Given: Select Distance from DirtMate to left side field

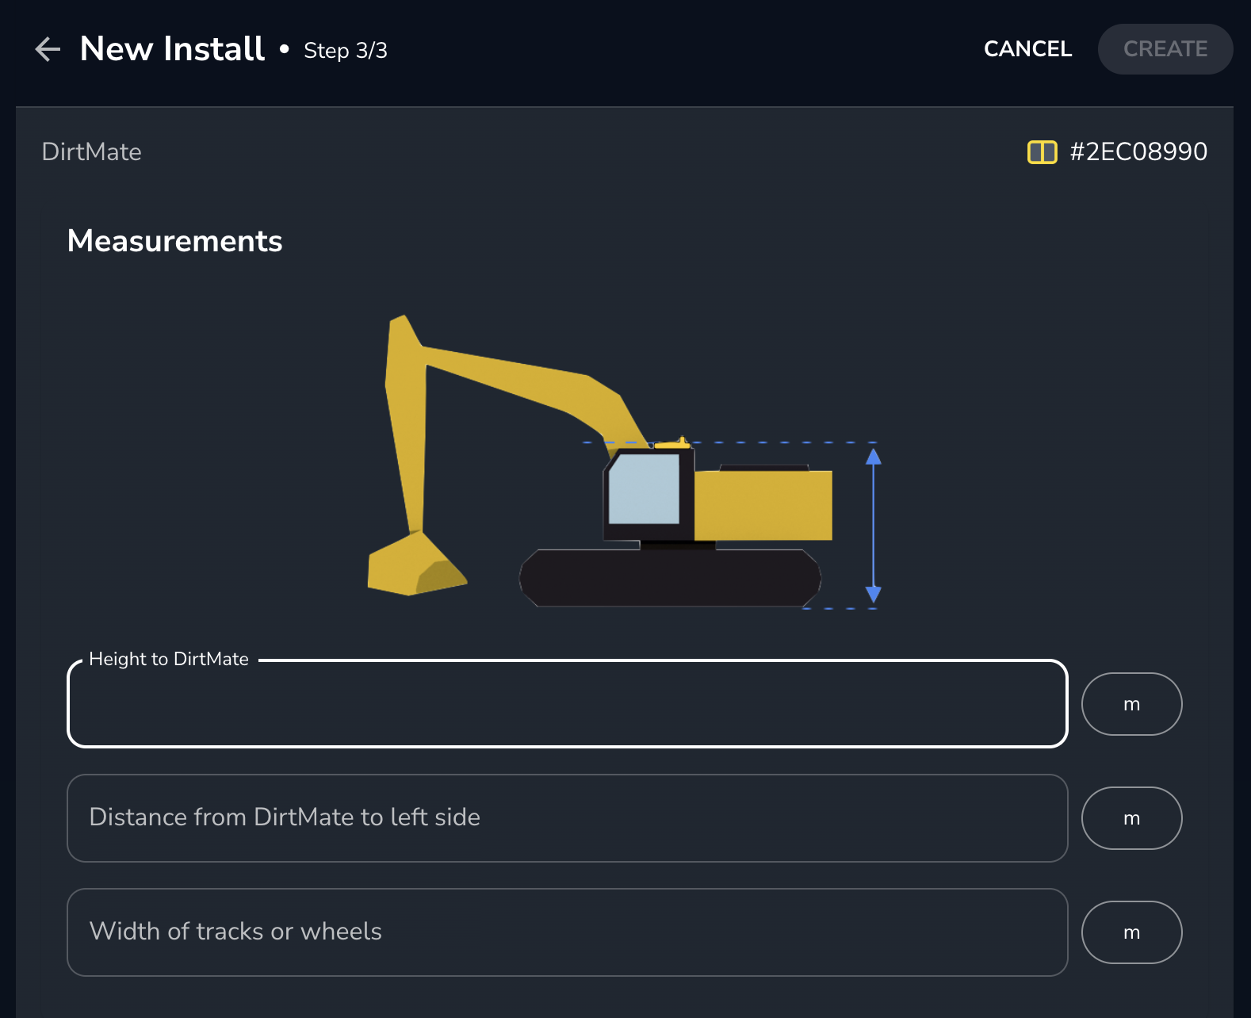Looking at the screenshot, I should (x=567, y=818).
